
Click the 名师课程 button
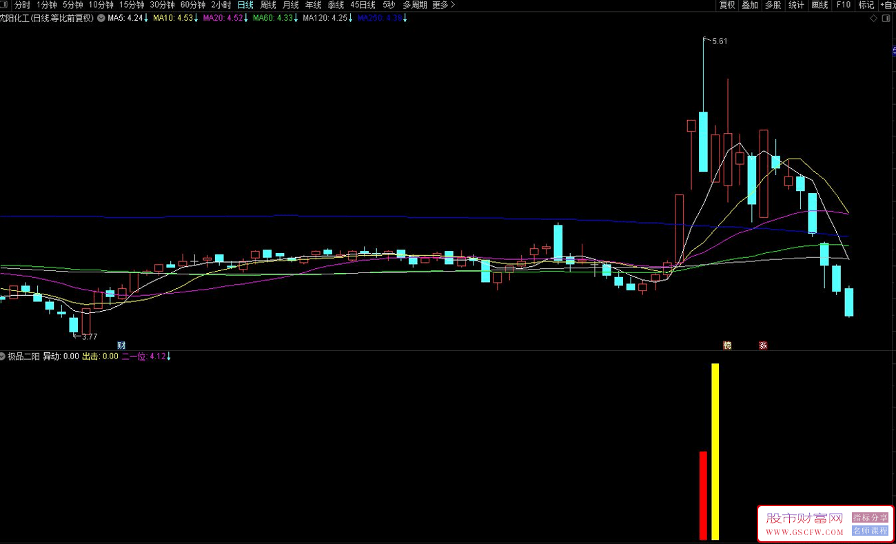(870, 531)
